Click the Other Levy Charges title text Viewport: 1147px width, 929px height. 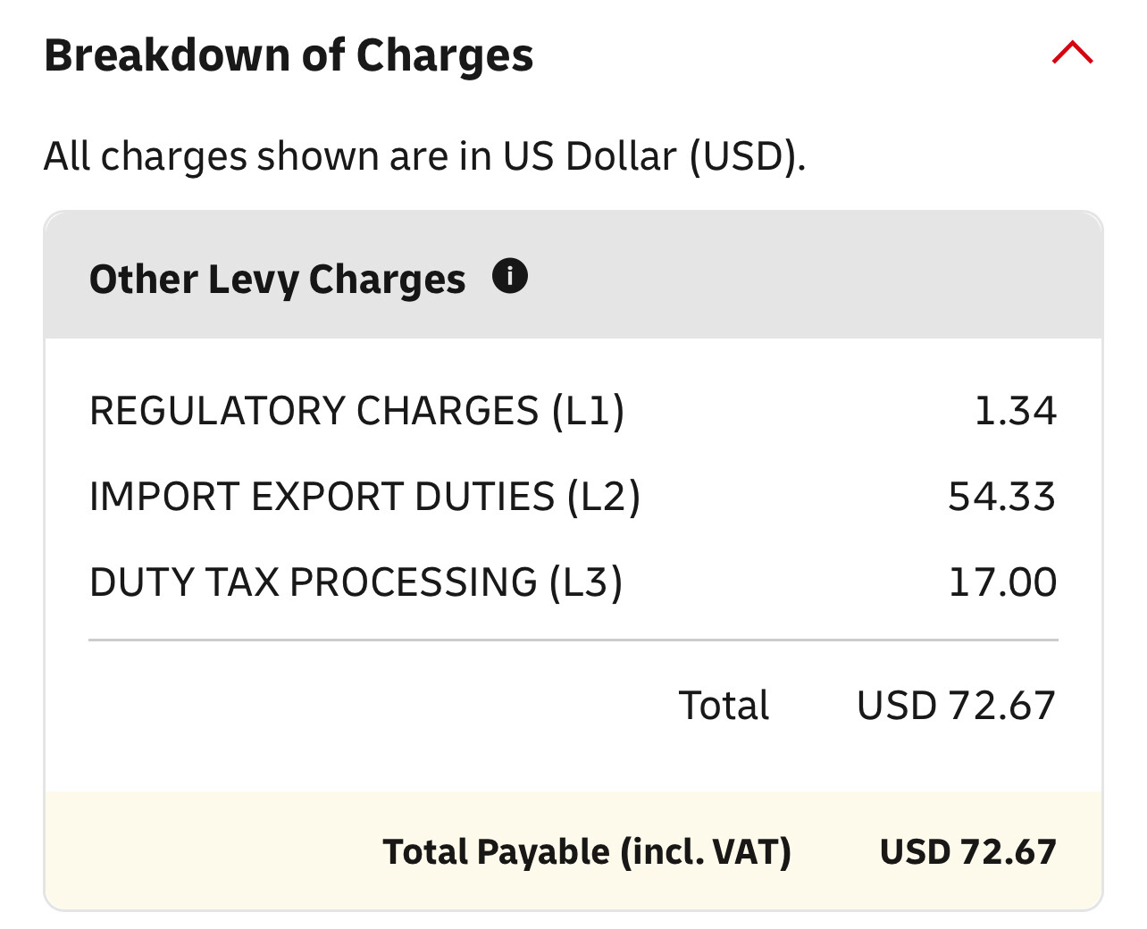277,279
